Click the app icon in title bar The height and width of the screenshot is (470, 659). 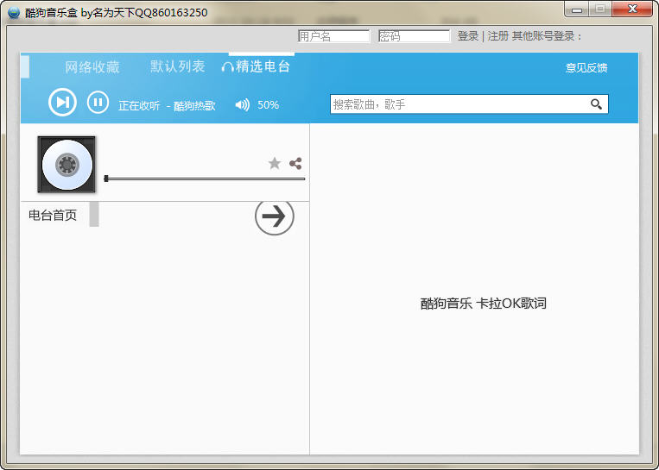[14, 13]
